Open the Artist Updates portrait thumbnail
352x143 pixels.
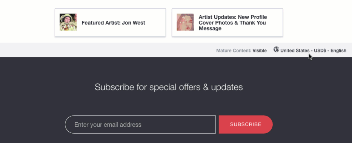(x=185, y=22)
